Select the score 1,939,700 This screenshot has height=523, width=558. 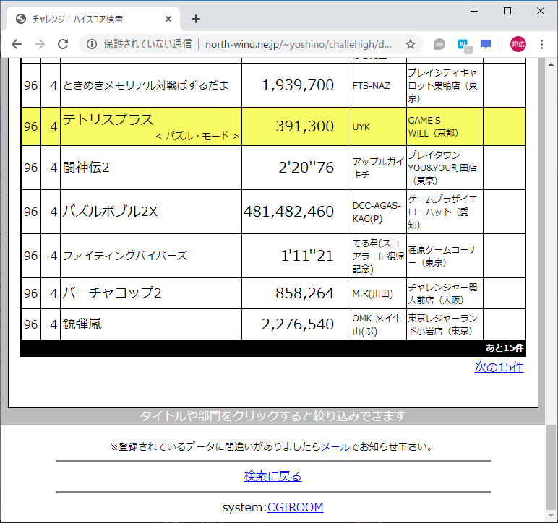298,85
